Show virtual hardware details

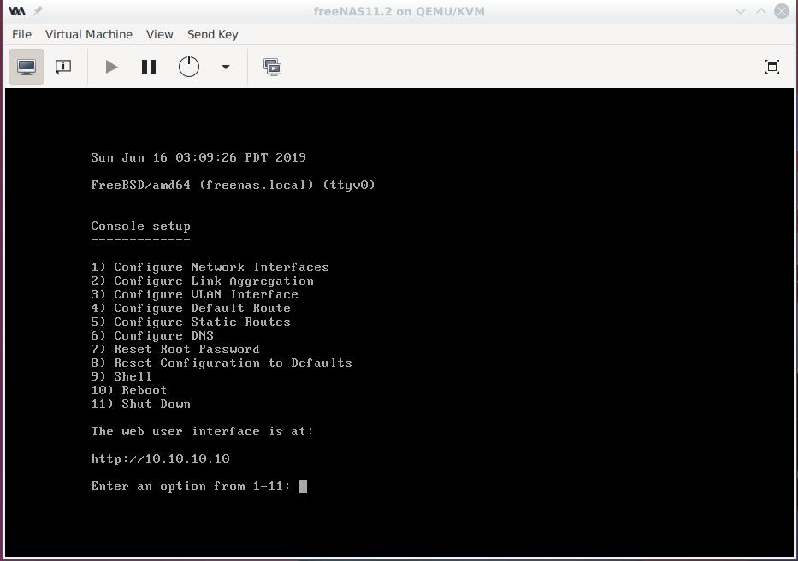point(63,67)
